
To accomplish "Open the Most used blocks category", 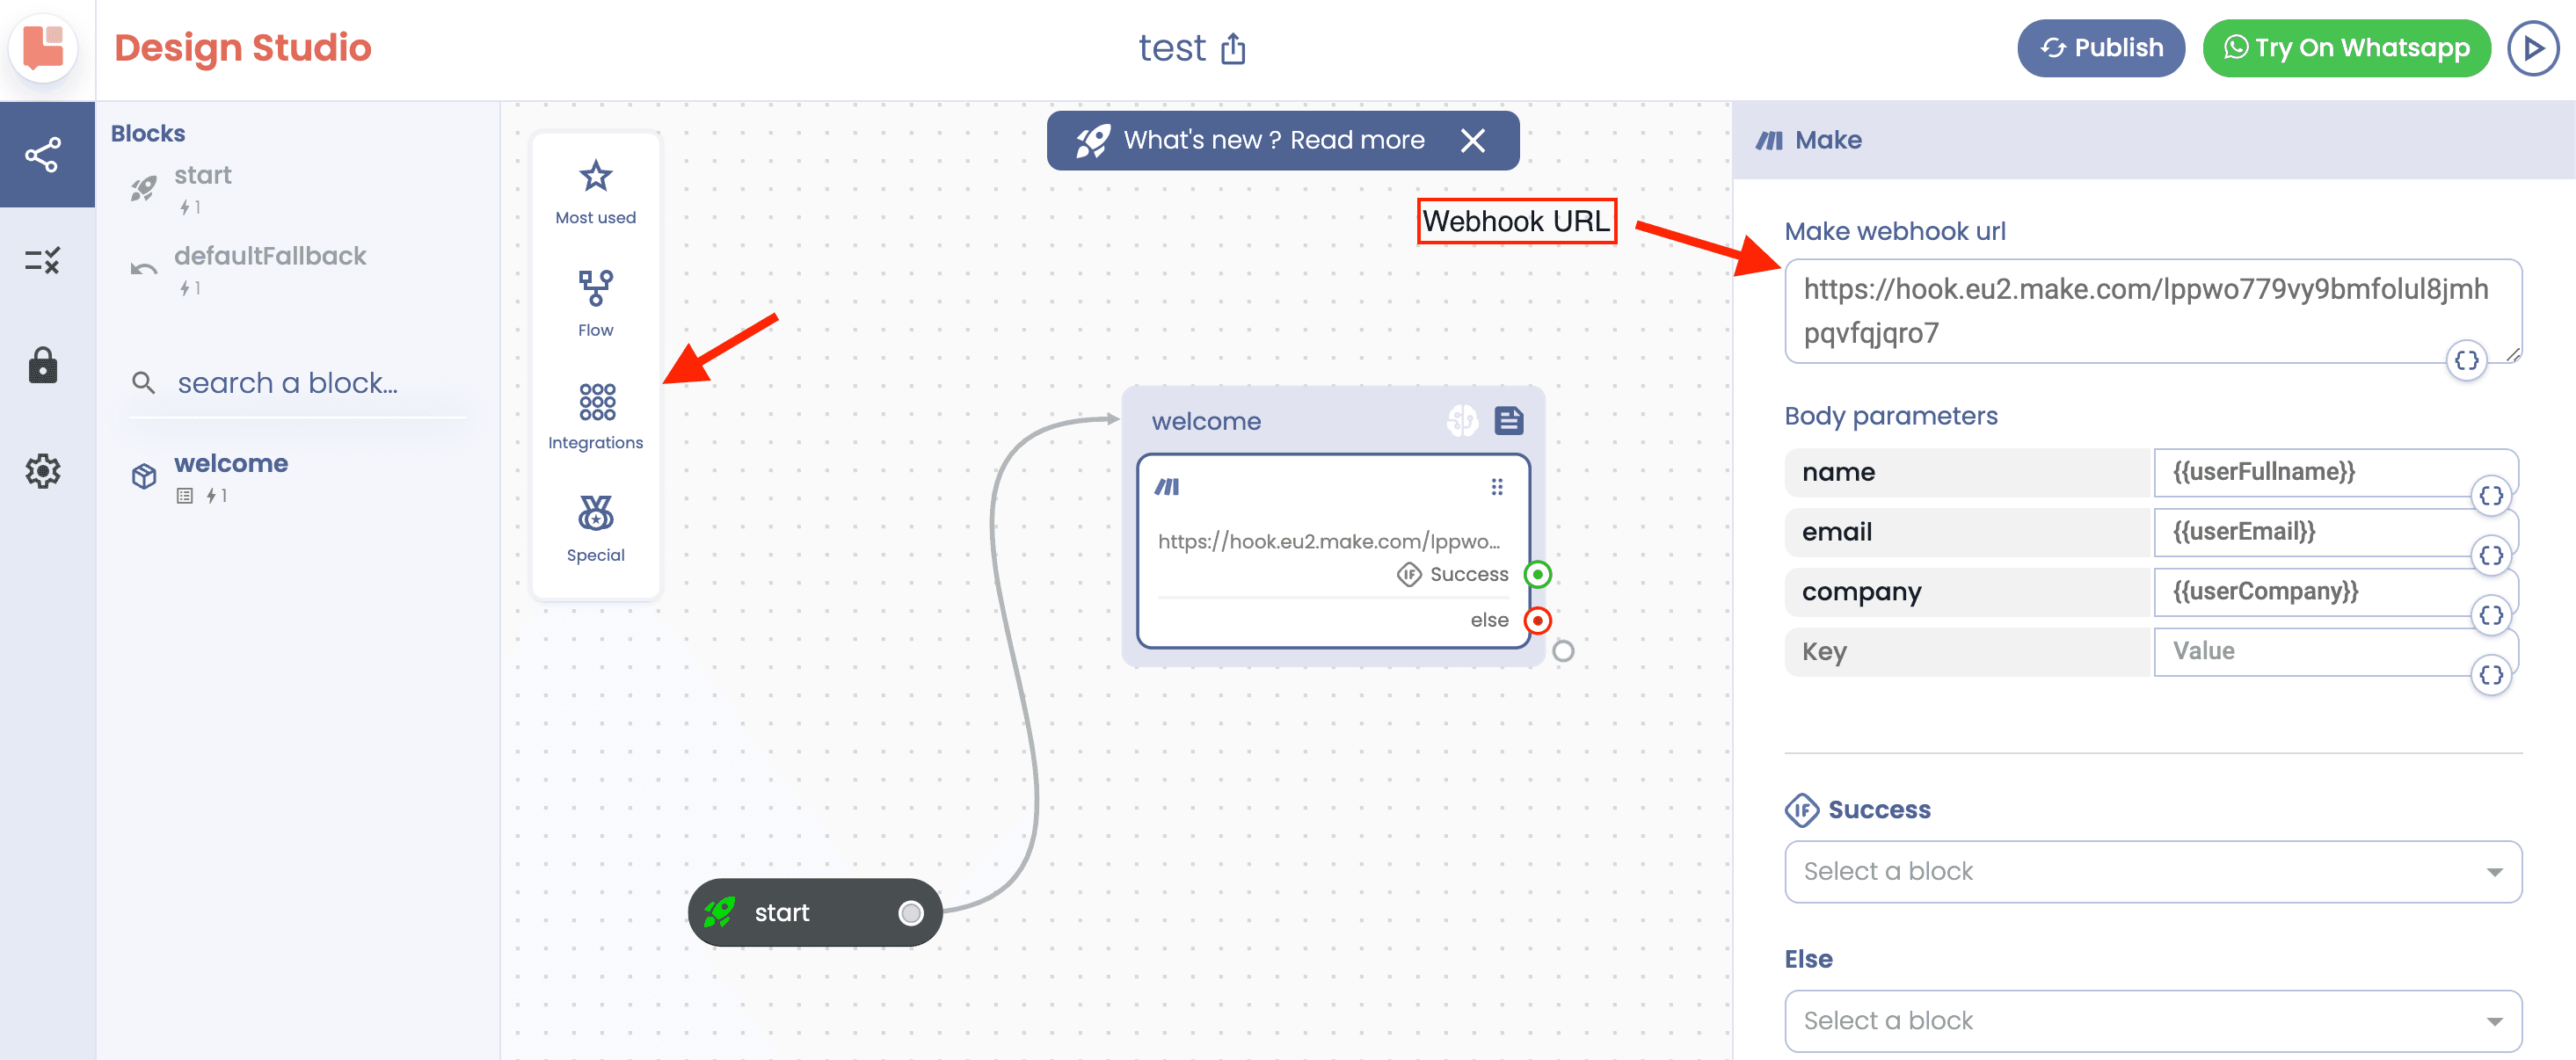I will coord(595,192).
